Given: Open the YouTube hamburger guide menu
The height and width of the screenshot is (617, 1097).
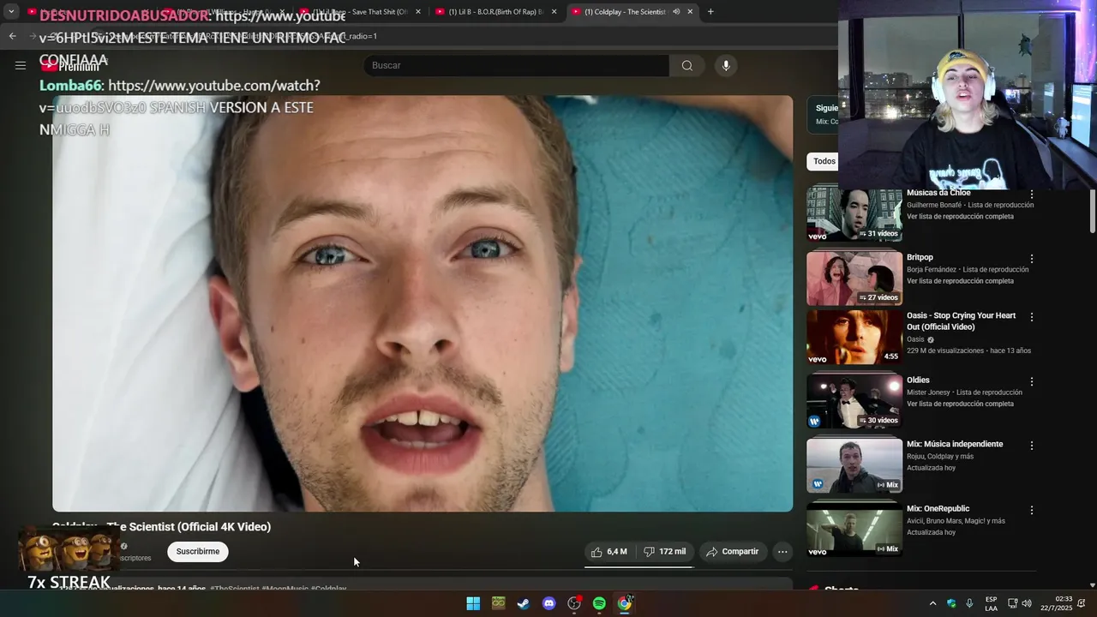Looking at the screenshot, I should 20,65.
